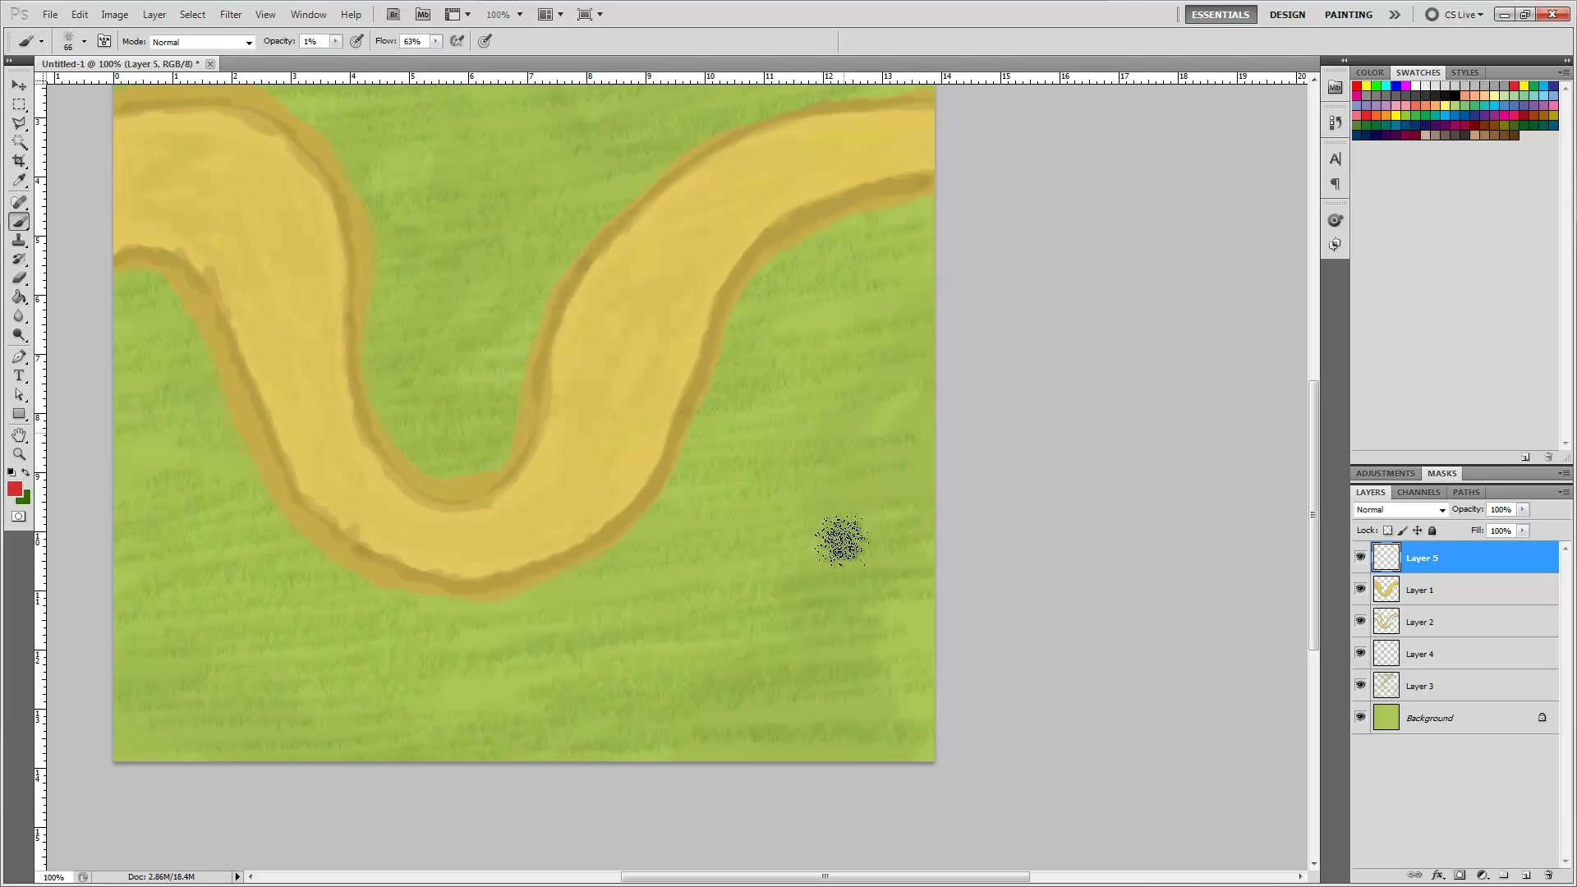Select the Zoom tool in toolbox
1577x887 pixels.
coord(19,454)
